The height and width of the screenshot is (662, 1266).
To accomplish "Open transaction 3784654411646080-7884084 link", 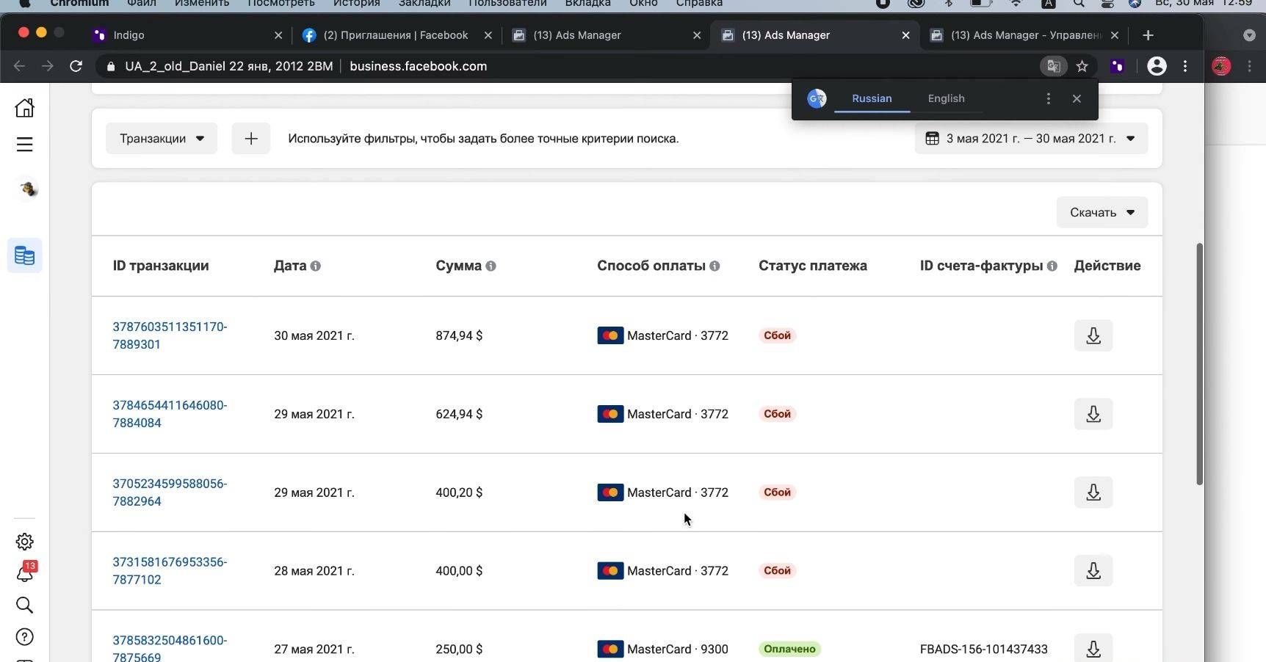I will (170, 414).
